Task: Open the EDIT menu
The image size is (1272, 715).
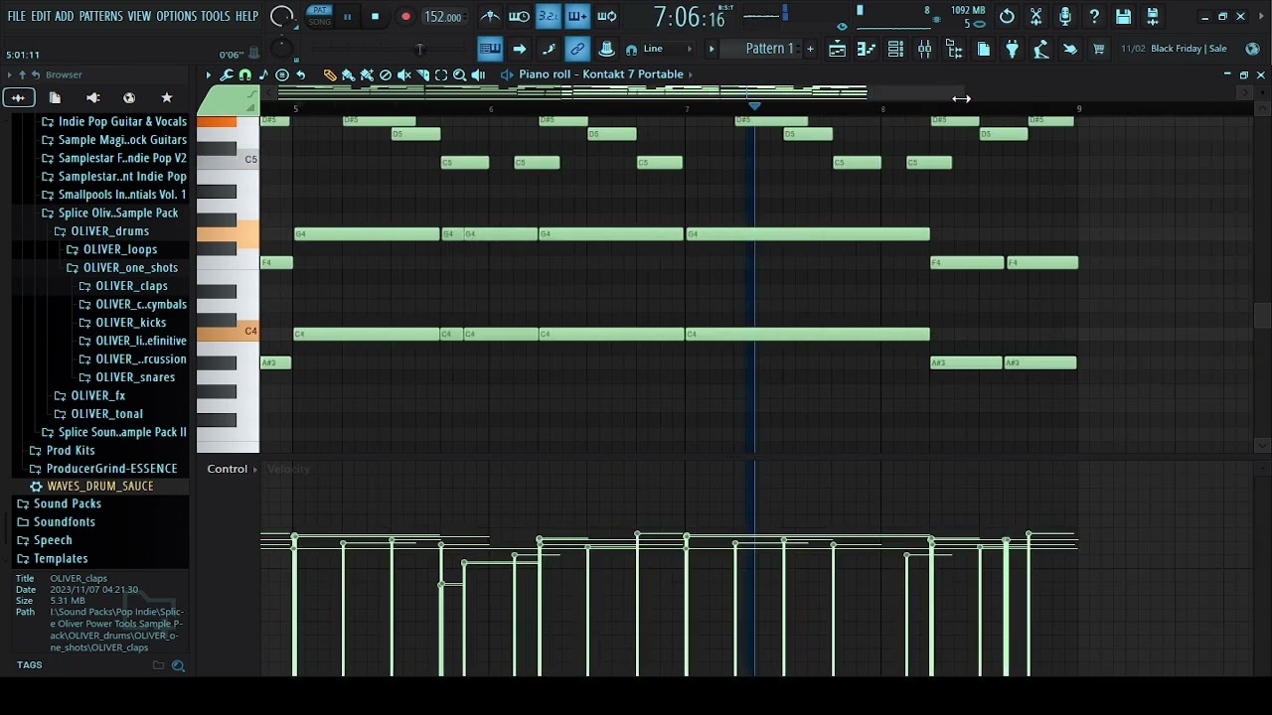Action: tap(41, 16)
